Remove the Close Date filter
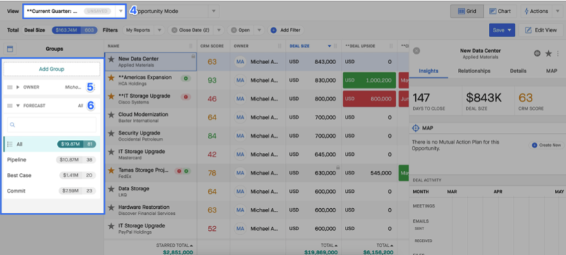 coord(174,30)
